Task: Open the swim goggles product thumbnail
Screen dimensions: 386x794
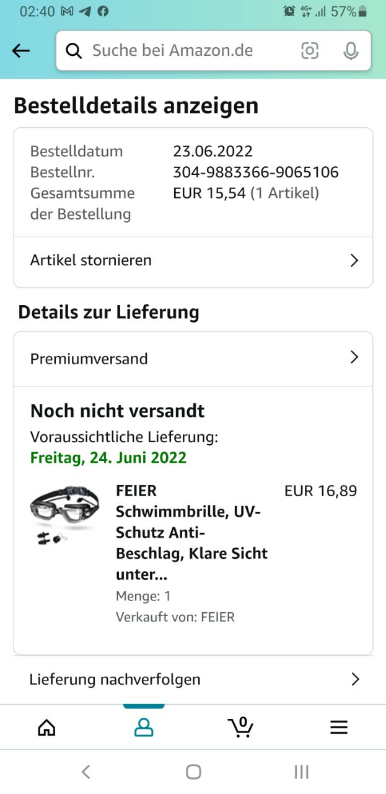Action: pyautogui.click(x=64, y=514)
